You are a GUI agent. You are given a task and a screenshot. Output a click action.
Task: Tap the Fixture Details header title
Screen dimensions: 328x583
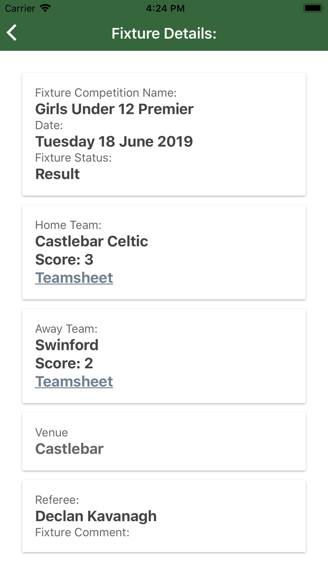164,33
